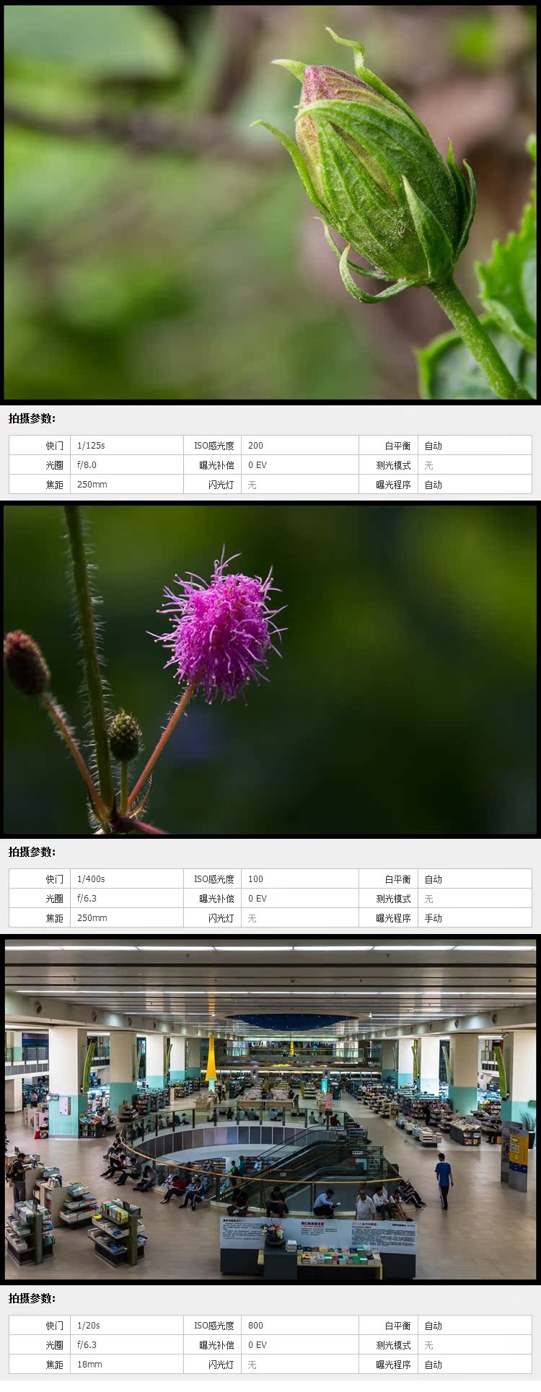Click 测光模式 label in the purple flower table
541x1392 pixels.
(x=393, y=899)
